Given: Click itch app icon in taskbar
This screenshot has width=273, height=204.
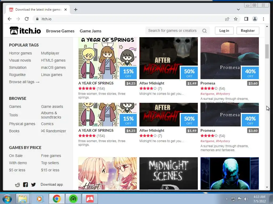Looking at the screenshot, I should (90, 199).
